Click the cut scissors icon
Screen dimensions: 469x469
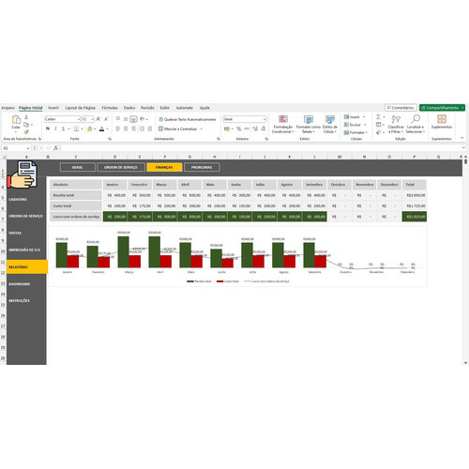pos(26,117)
